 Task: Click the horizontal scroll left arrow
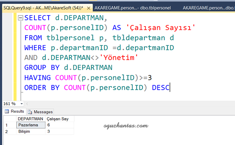coord(27,104)
